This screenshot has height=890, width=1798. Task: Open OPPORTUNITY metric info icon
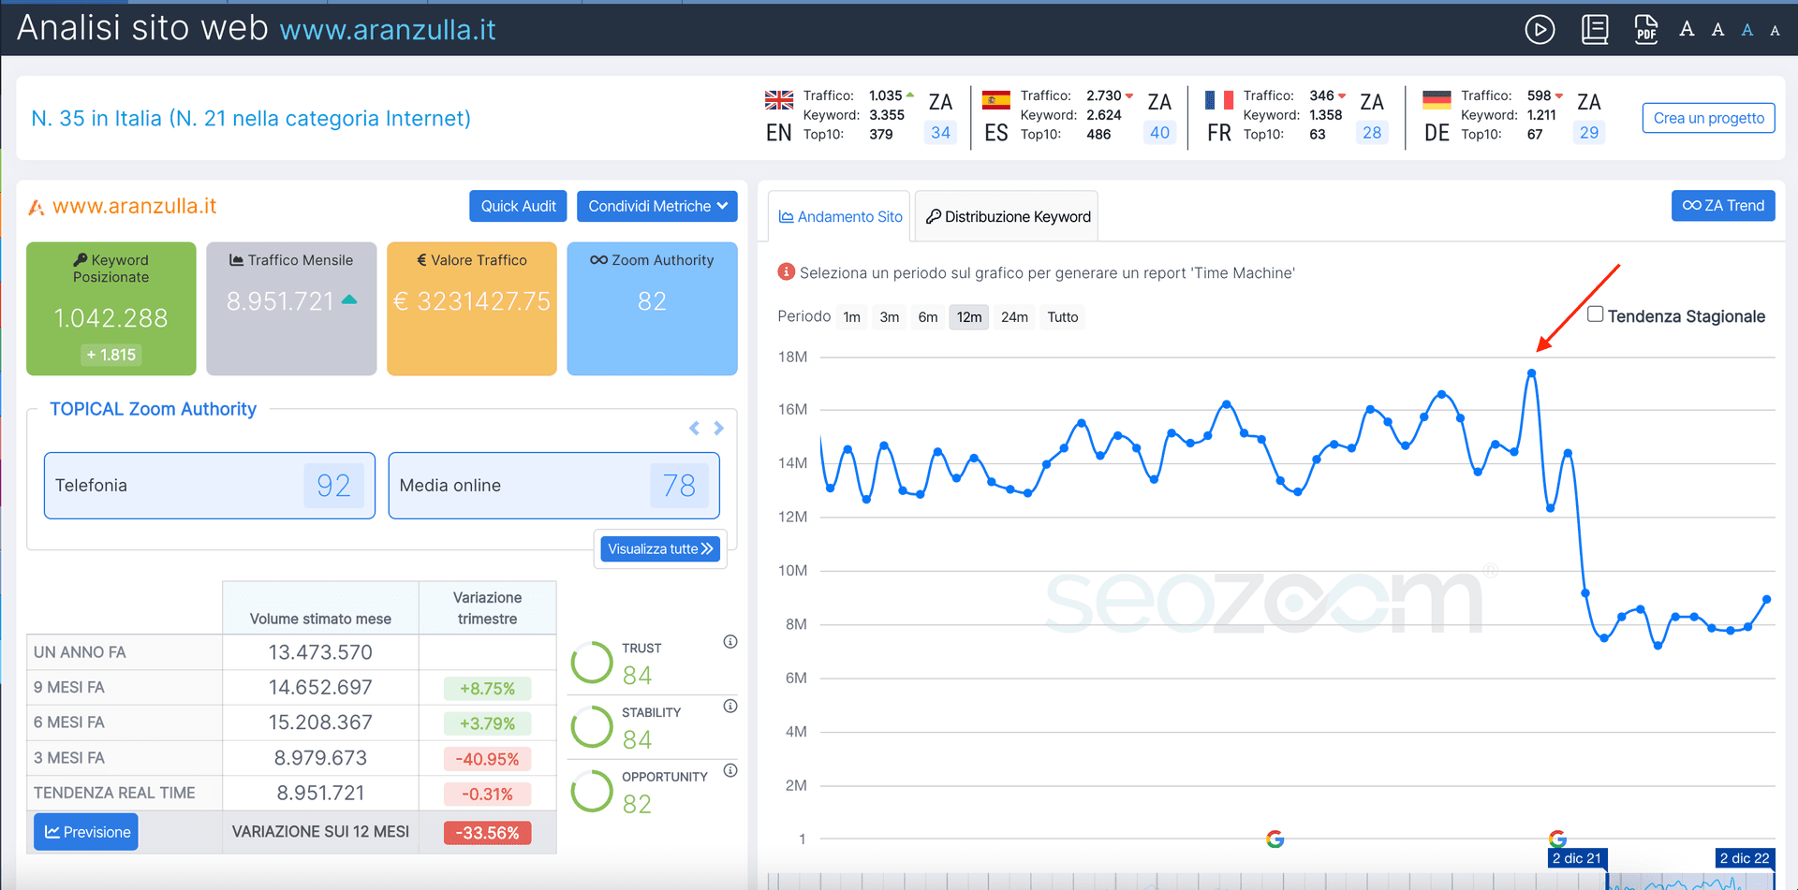(730, 771)
